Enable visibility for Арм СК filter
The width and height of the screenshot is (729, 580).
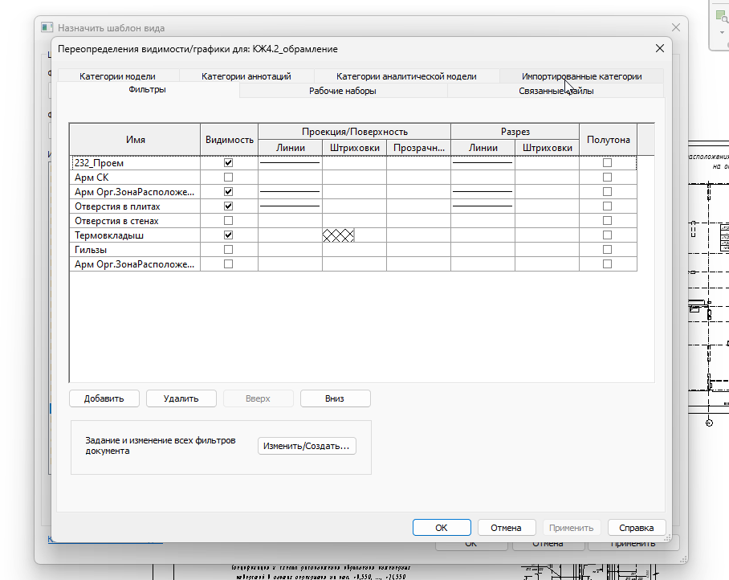[228, 178]
